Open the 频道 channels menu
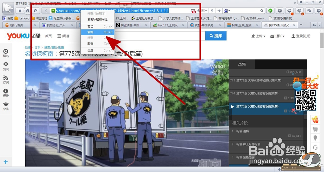Image resolution: width=324 pixels, height=172 pixels. pos(63,36)
